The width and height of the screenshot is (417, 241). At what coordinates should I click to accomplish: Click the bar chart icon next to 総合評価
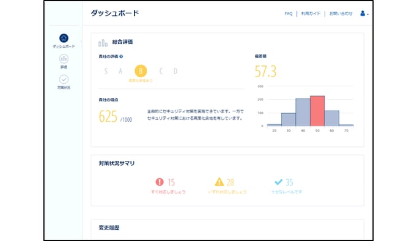pos(103,43)
